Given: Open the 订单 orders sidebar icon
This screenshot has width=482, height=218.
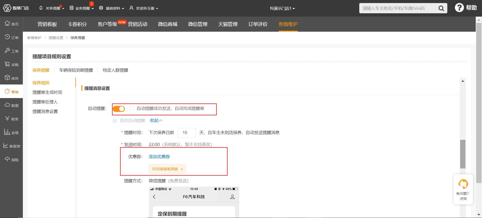Looking at the screenshot, I should (7, 37).
